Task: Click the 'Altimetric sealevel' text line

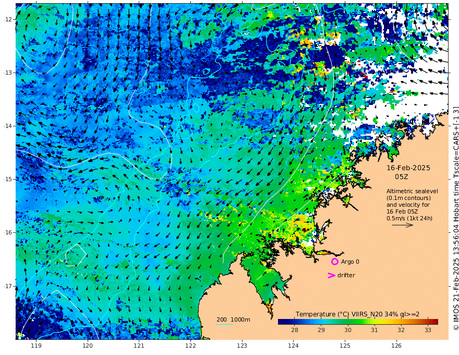Action: click(x=412, y=191)
